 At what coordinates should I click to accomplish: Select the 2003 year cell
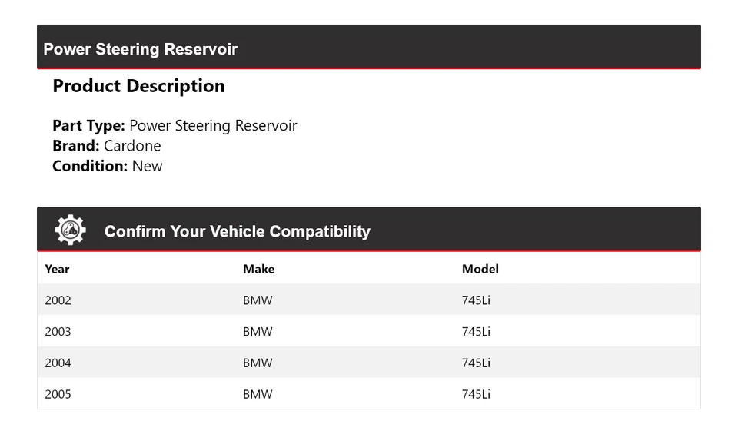click(x=58, y=332)
